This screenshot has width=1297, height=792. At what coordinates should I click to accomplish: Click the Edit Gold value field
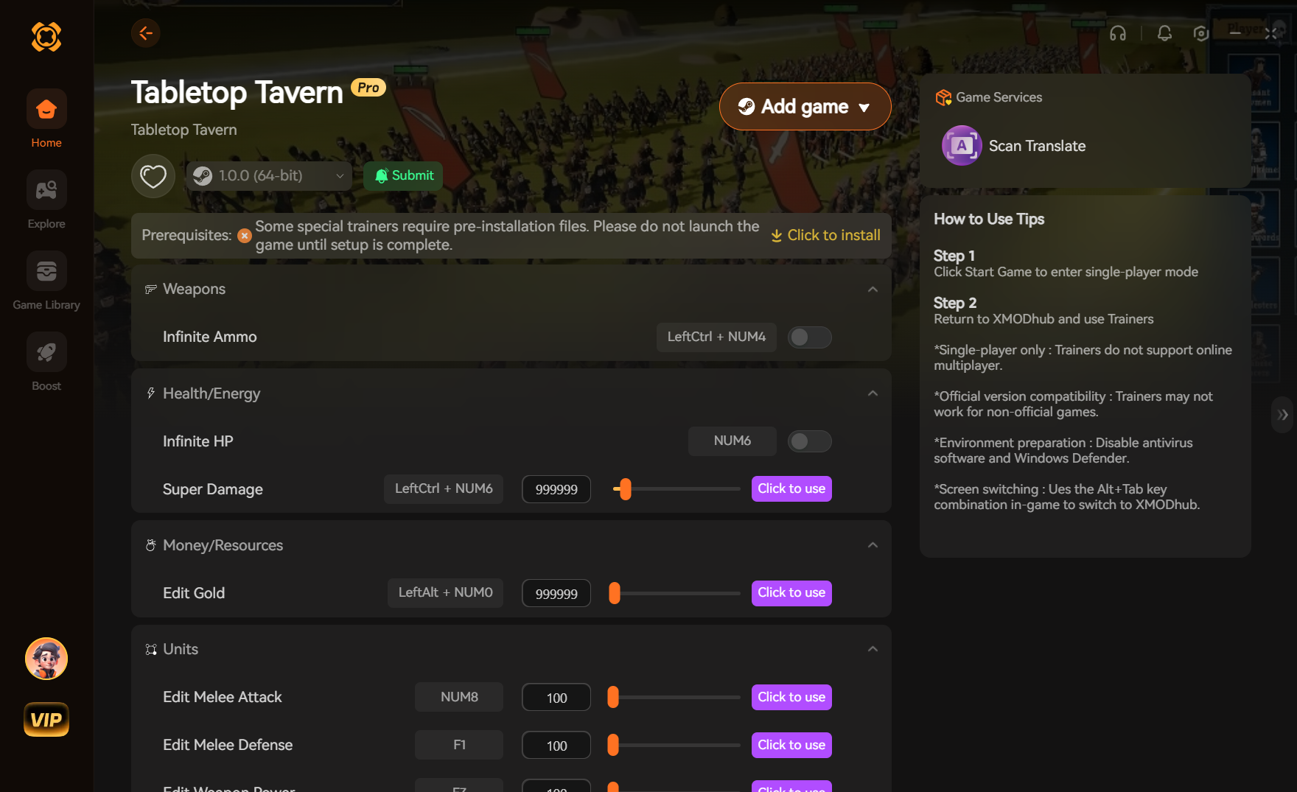(556, 593)
